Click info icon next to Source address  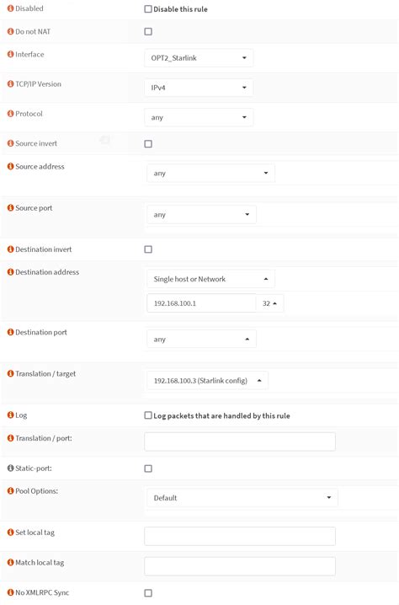[x=10, y=167]
